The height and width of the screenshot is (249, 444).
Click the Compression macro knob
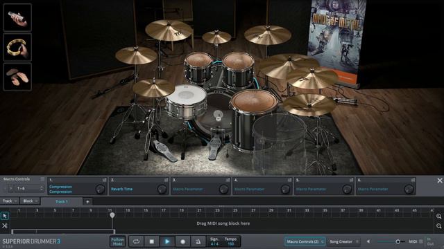(100, 189)
